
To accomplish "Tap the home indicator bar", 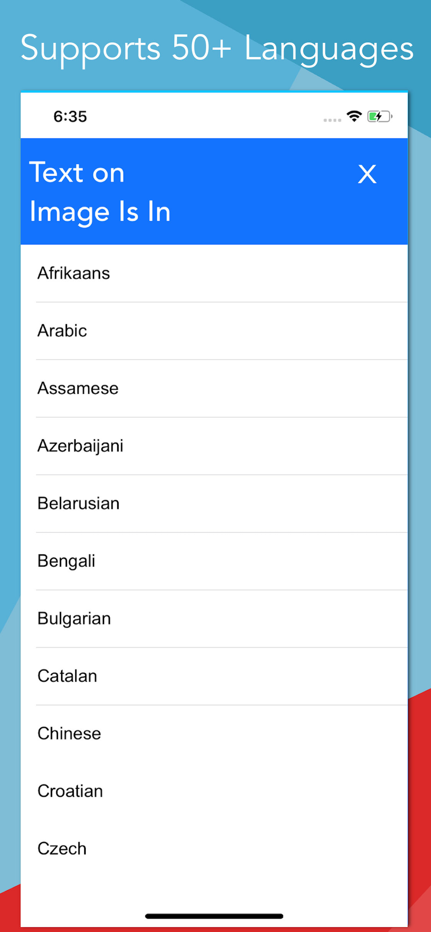I will 214,916.
